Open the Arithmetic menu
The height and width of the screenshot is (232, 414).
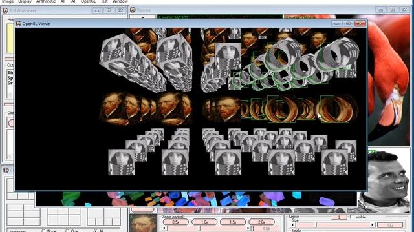tap(46, 1)
